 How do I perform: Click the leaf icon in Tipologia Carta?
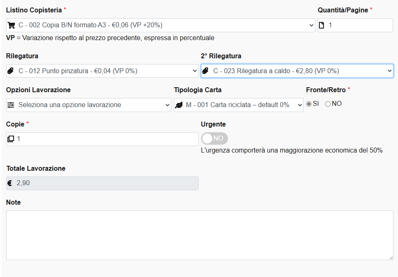tap(178, 105)
